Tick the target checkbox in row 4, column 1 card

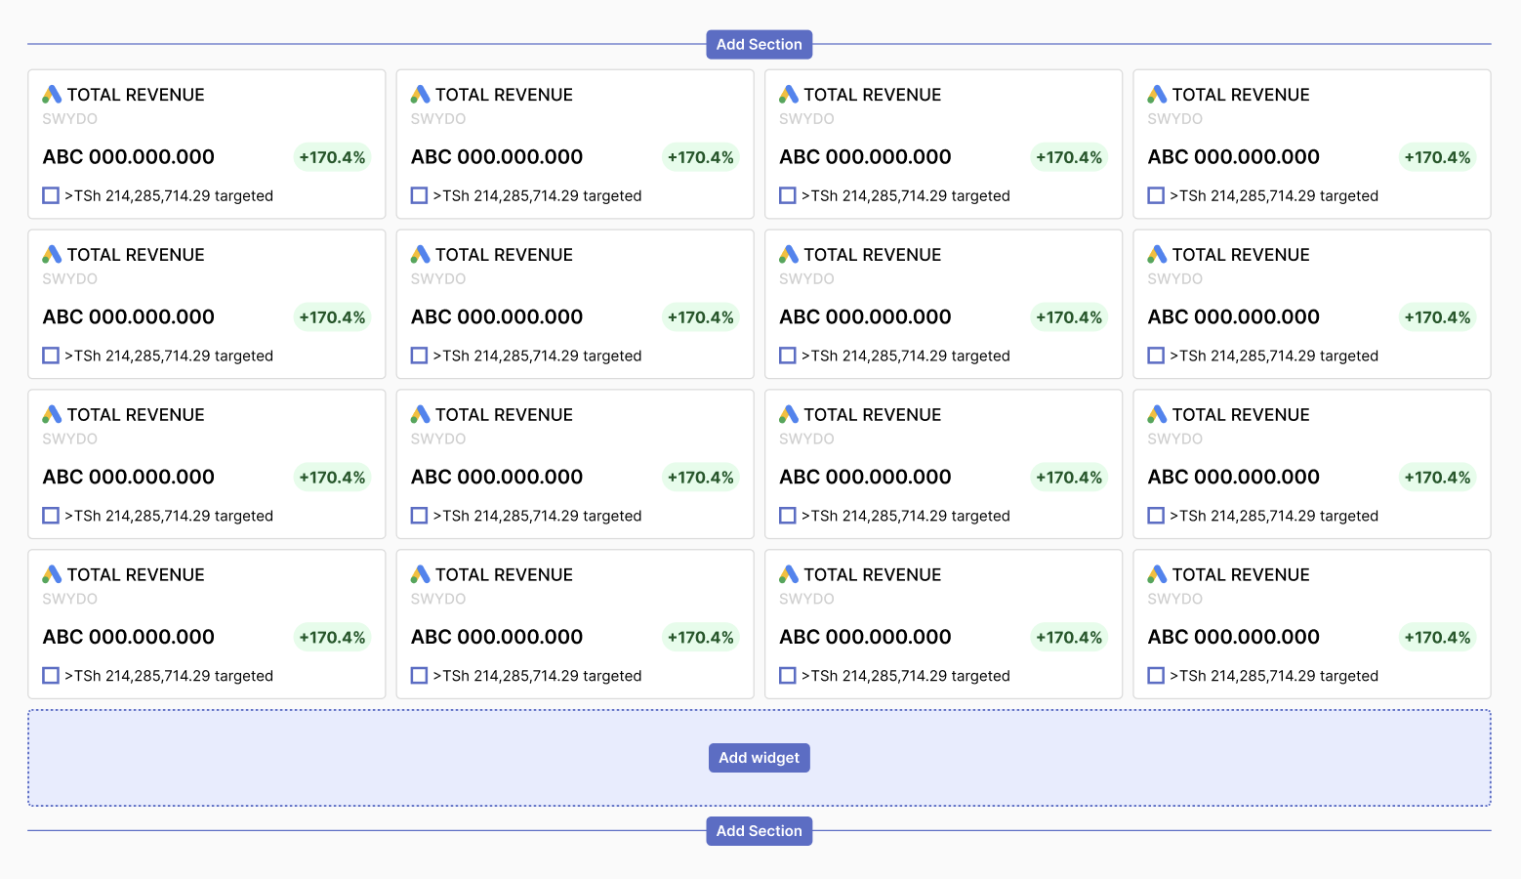[x=51, y=676]
